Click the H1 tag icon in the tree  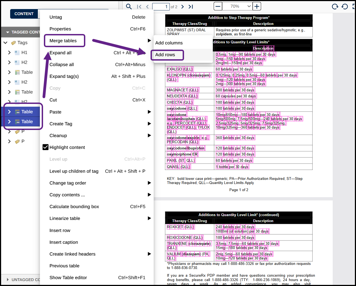(x=17, y=53)
